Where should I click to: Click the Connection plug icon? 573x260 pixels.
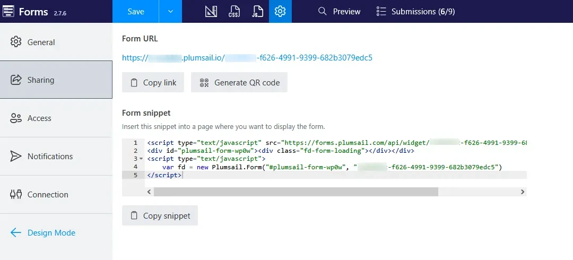pyautogui.click(x=16, y=195)
